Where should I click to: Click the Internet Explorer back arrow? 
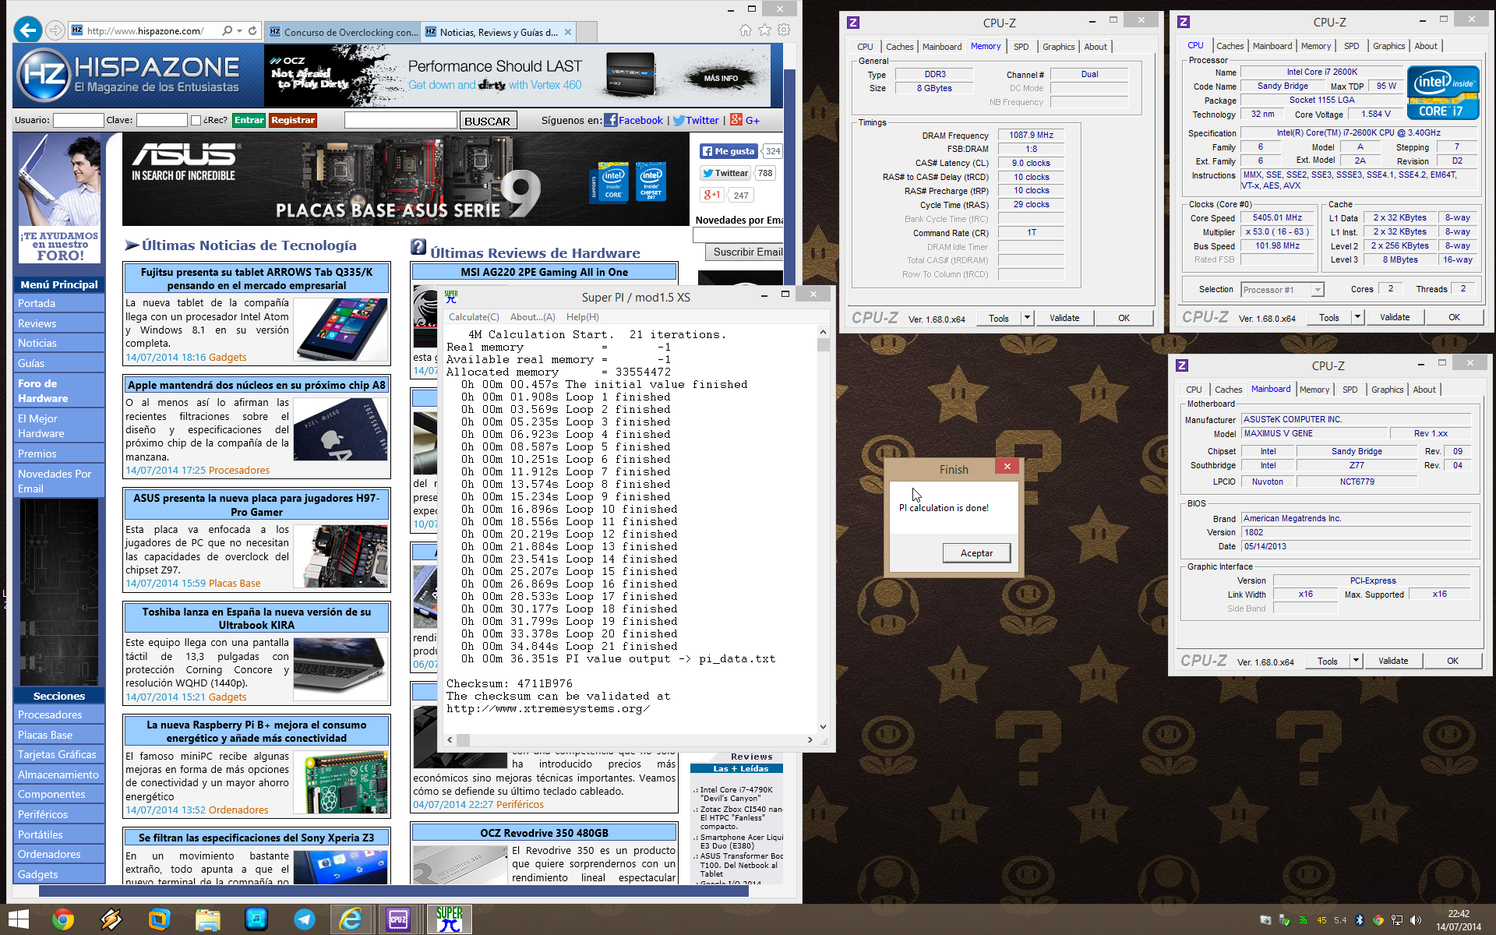pyautogui.click(x=28, y=30)
